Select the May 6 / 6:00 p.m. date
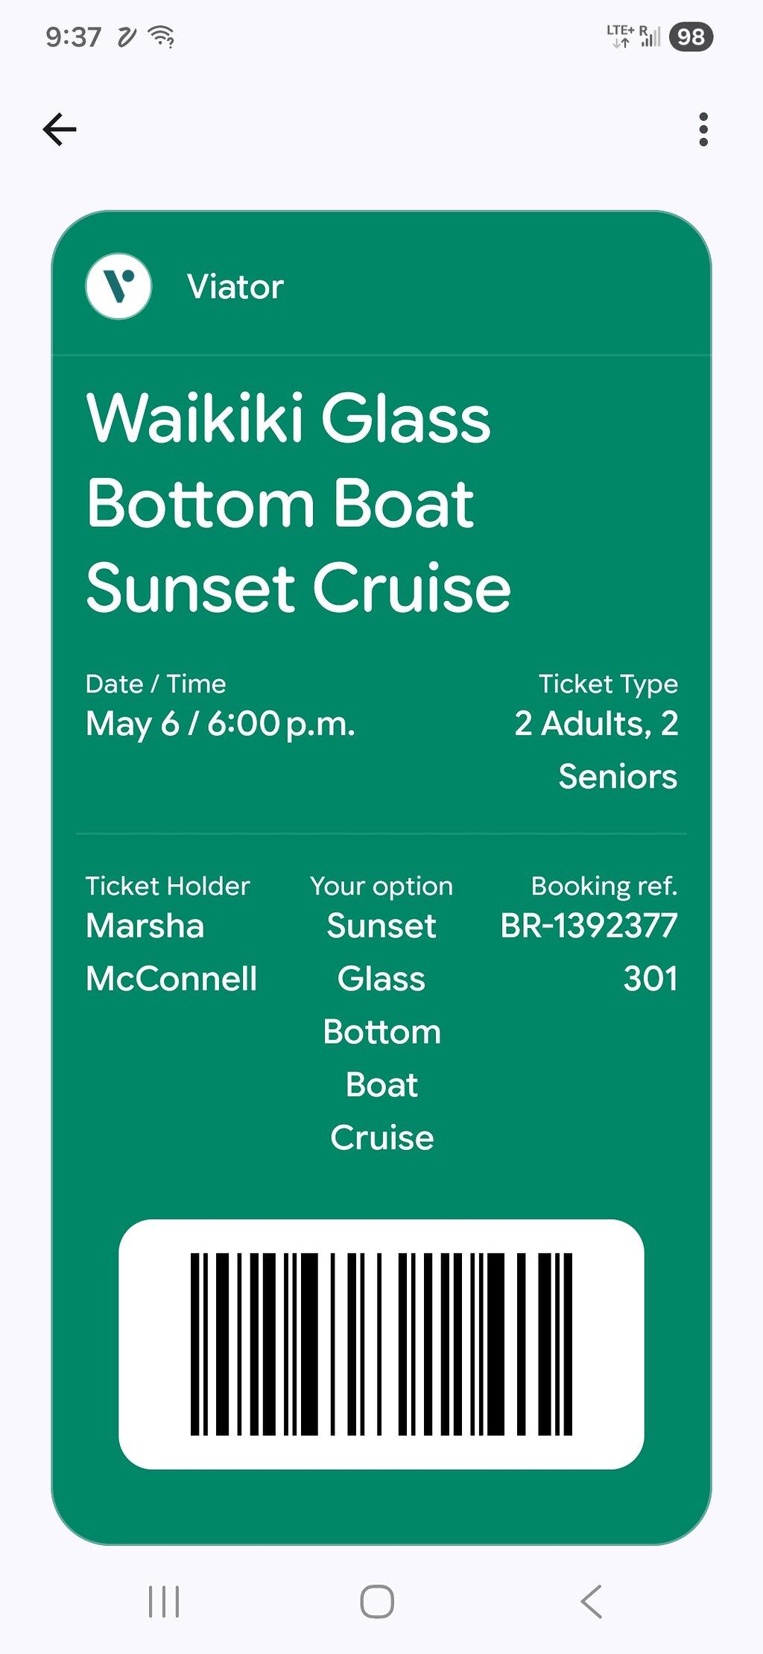763x1654 pixels. pyautogui.click(x=221, y=724)
